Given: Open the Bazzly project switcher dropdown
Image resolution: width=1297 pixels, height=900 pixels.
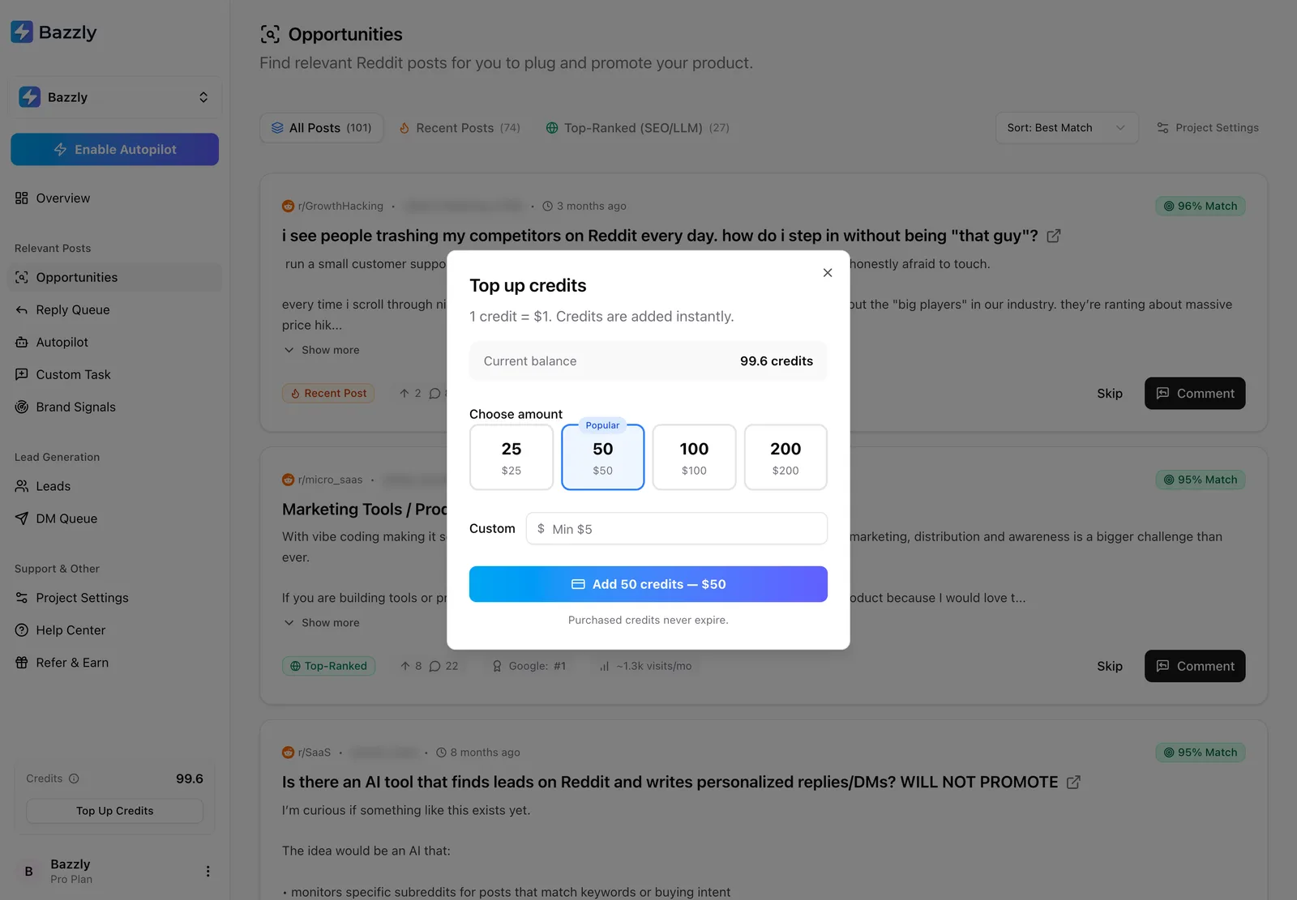Looking at the screenshot, I should [115, 97].
